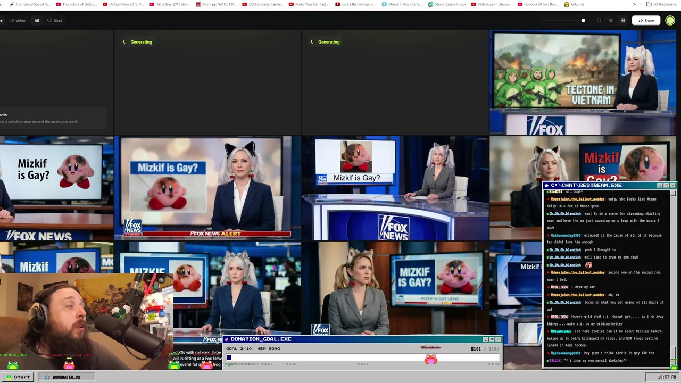Open the 'Tectone in Vietnam' news image
The width and height of the screenshot is (681, 383).
click(x=583, y=82)
